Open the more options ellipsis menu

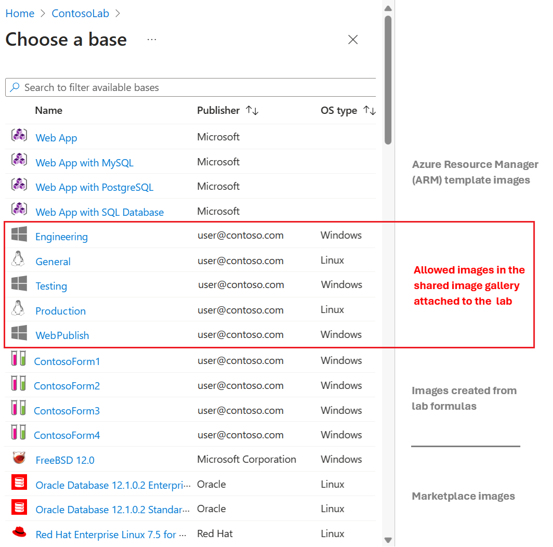[x=152, y=40]
